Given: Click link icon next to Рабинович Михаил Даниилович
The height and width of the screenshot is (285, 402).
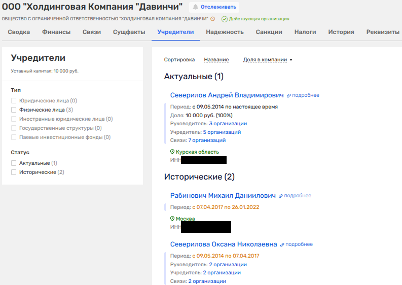Looking at the screenshot, I should (281, 196).
